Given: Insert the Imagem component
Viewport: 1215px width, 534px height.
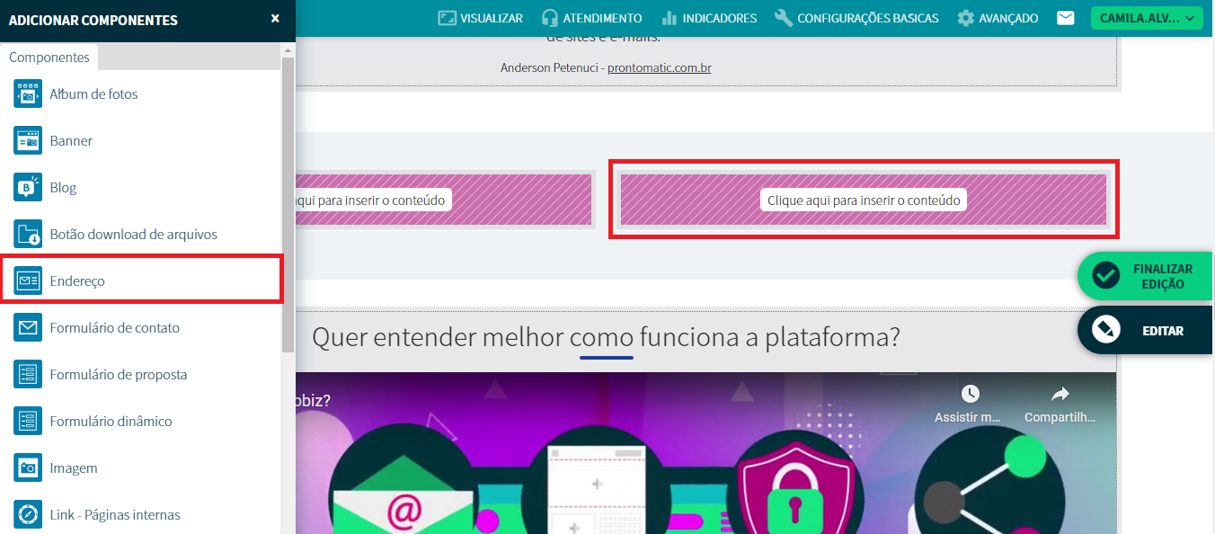Looking at the screenshot, I should point(28,468).
